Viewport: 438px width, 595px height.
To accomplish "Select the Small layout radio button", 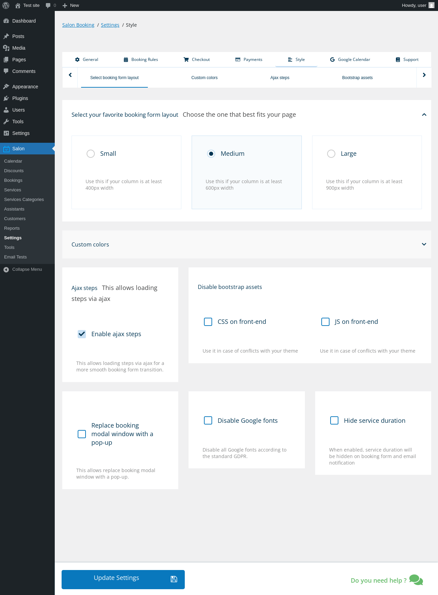I will 91,154.
